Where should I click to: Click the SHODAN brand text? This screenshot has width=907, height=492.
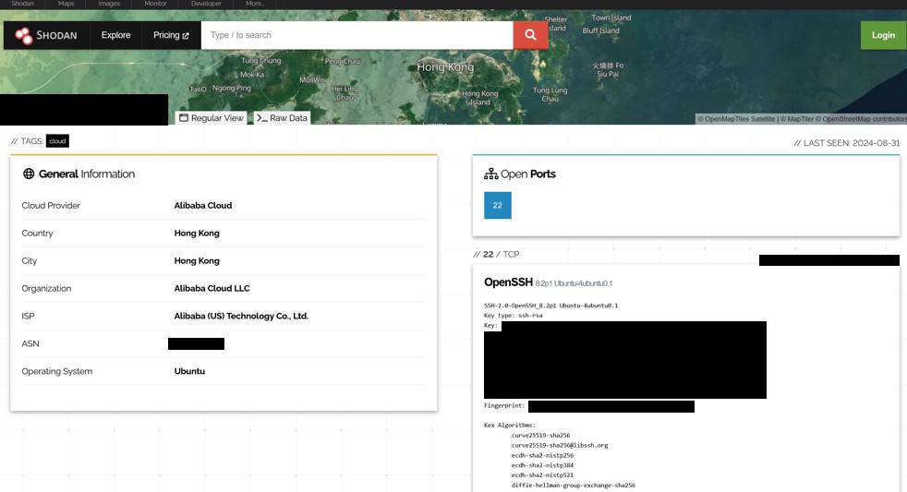point(56,35)
